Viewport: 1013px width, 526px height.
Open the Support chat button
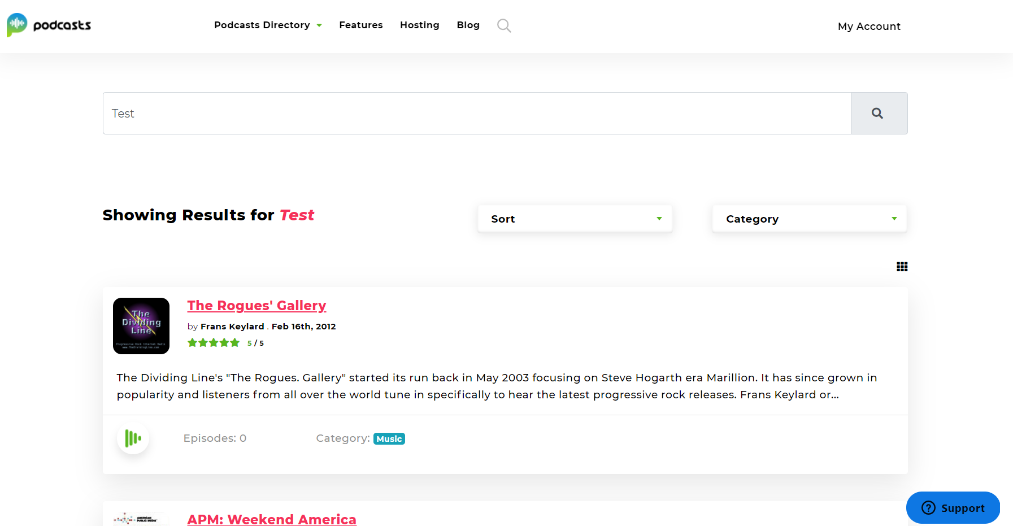[x=953, y=507]
